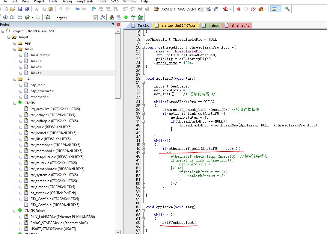Open the ARM_ETH_MAC_EVENT_R find dropdown
Screen dimensions: 327x234
coord(202,9)
